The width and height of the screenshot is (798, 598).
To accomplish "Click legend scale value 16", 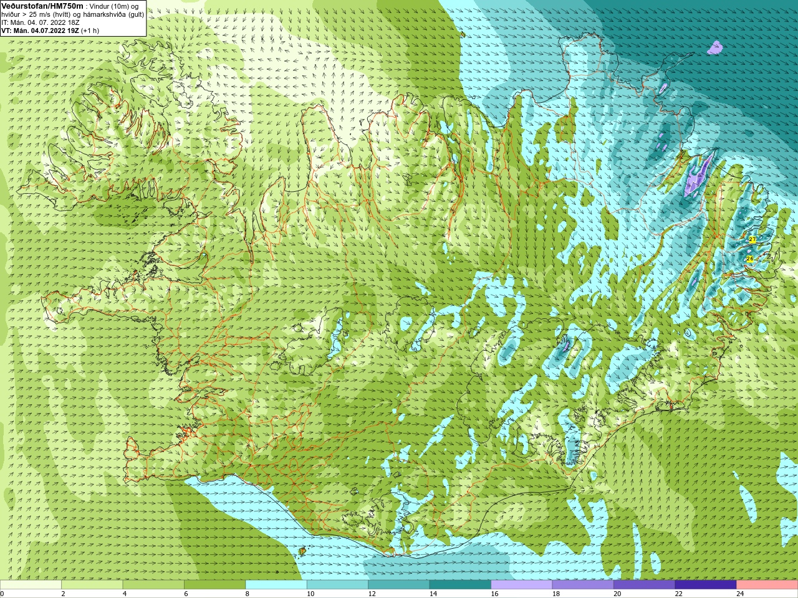I will 495,594.
